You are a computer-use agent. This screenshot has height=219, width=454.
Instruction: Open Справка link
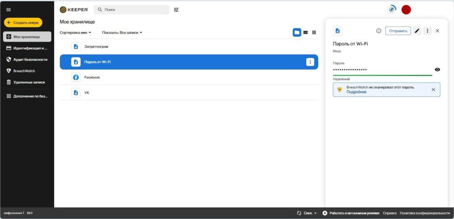[x=389, y=213]
